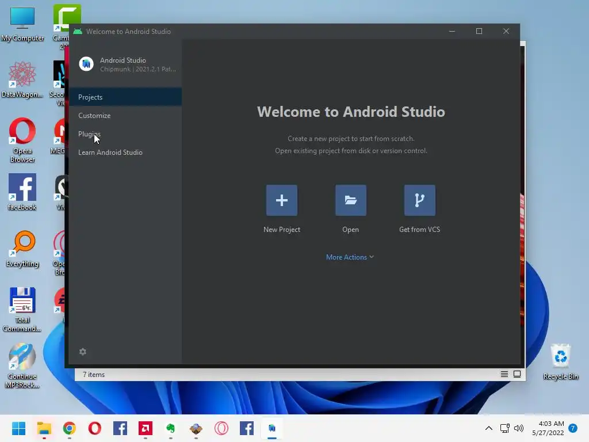The image size is (589, 442).
Task: Click the Open label under folder icon
Action: (x=350, y=229)
